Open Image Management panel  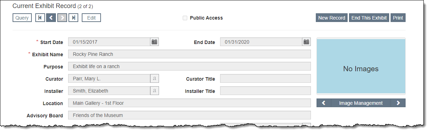tap(361, 103)
